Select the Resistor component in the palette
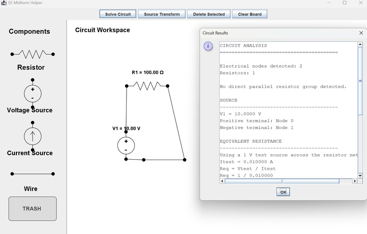 coord(32,54)
